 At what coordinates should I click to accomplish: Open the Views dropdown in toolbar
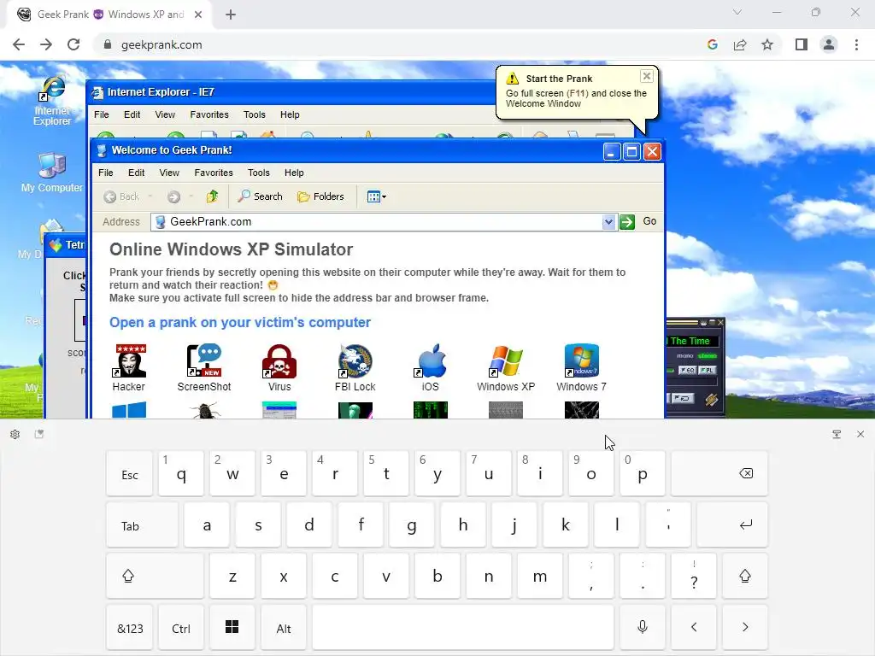[377, 196]
